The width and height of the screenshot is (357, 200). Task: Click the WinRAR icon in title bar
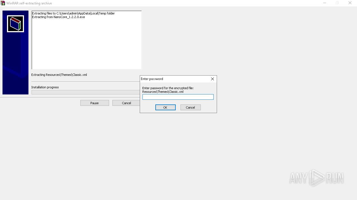[3, 3]
